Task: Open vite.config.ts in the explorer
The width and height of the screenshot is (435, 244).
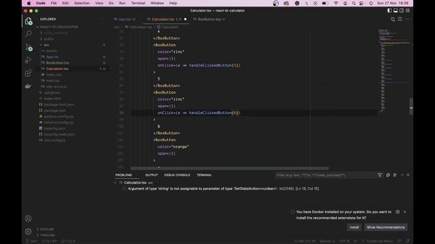Action: pos(54,140)
